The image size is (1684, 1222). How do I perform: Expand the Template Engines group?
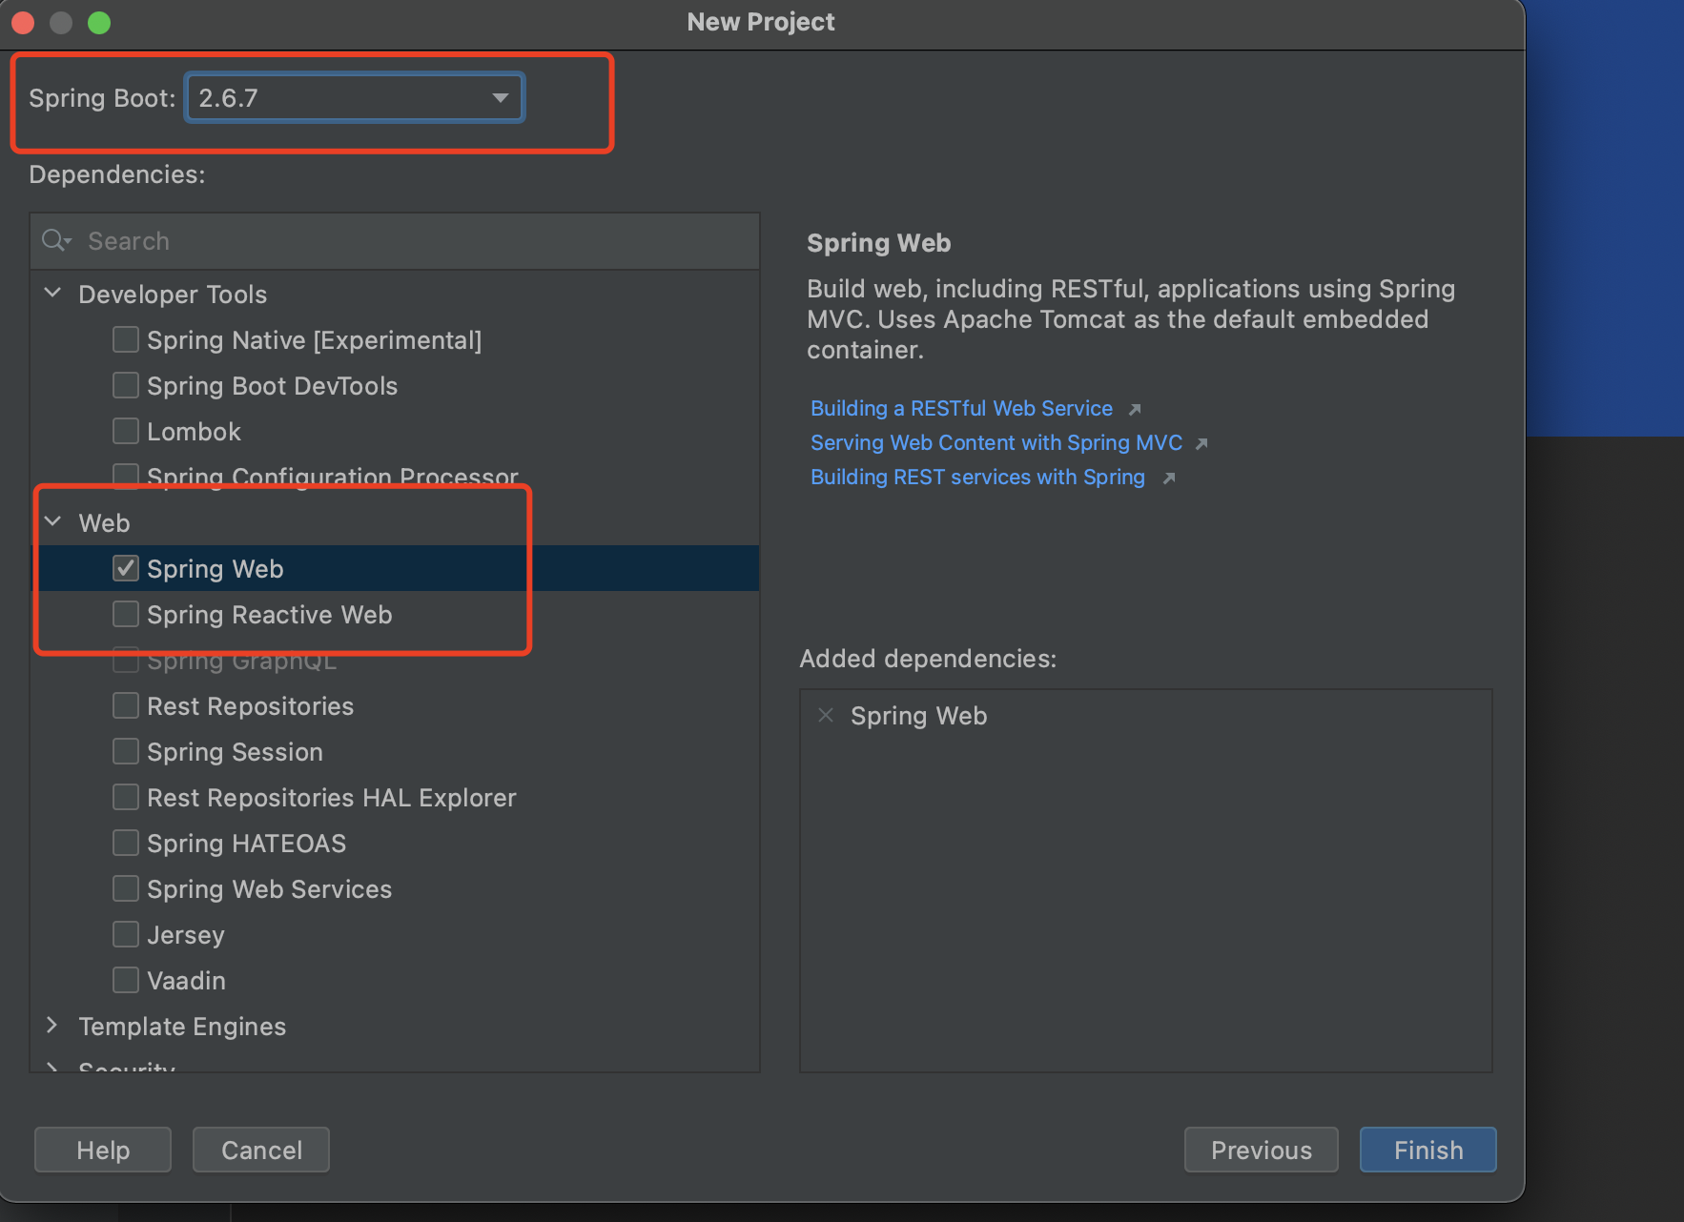click(53, 1026)
